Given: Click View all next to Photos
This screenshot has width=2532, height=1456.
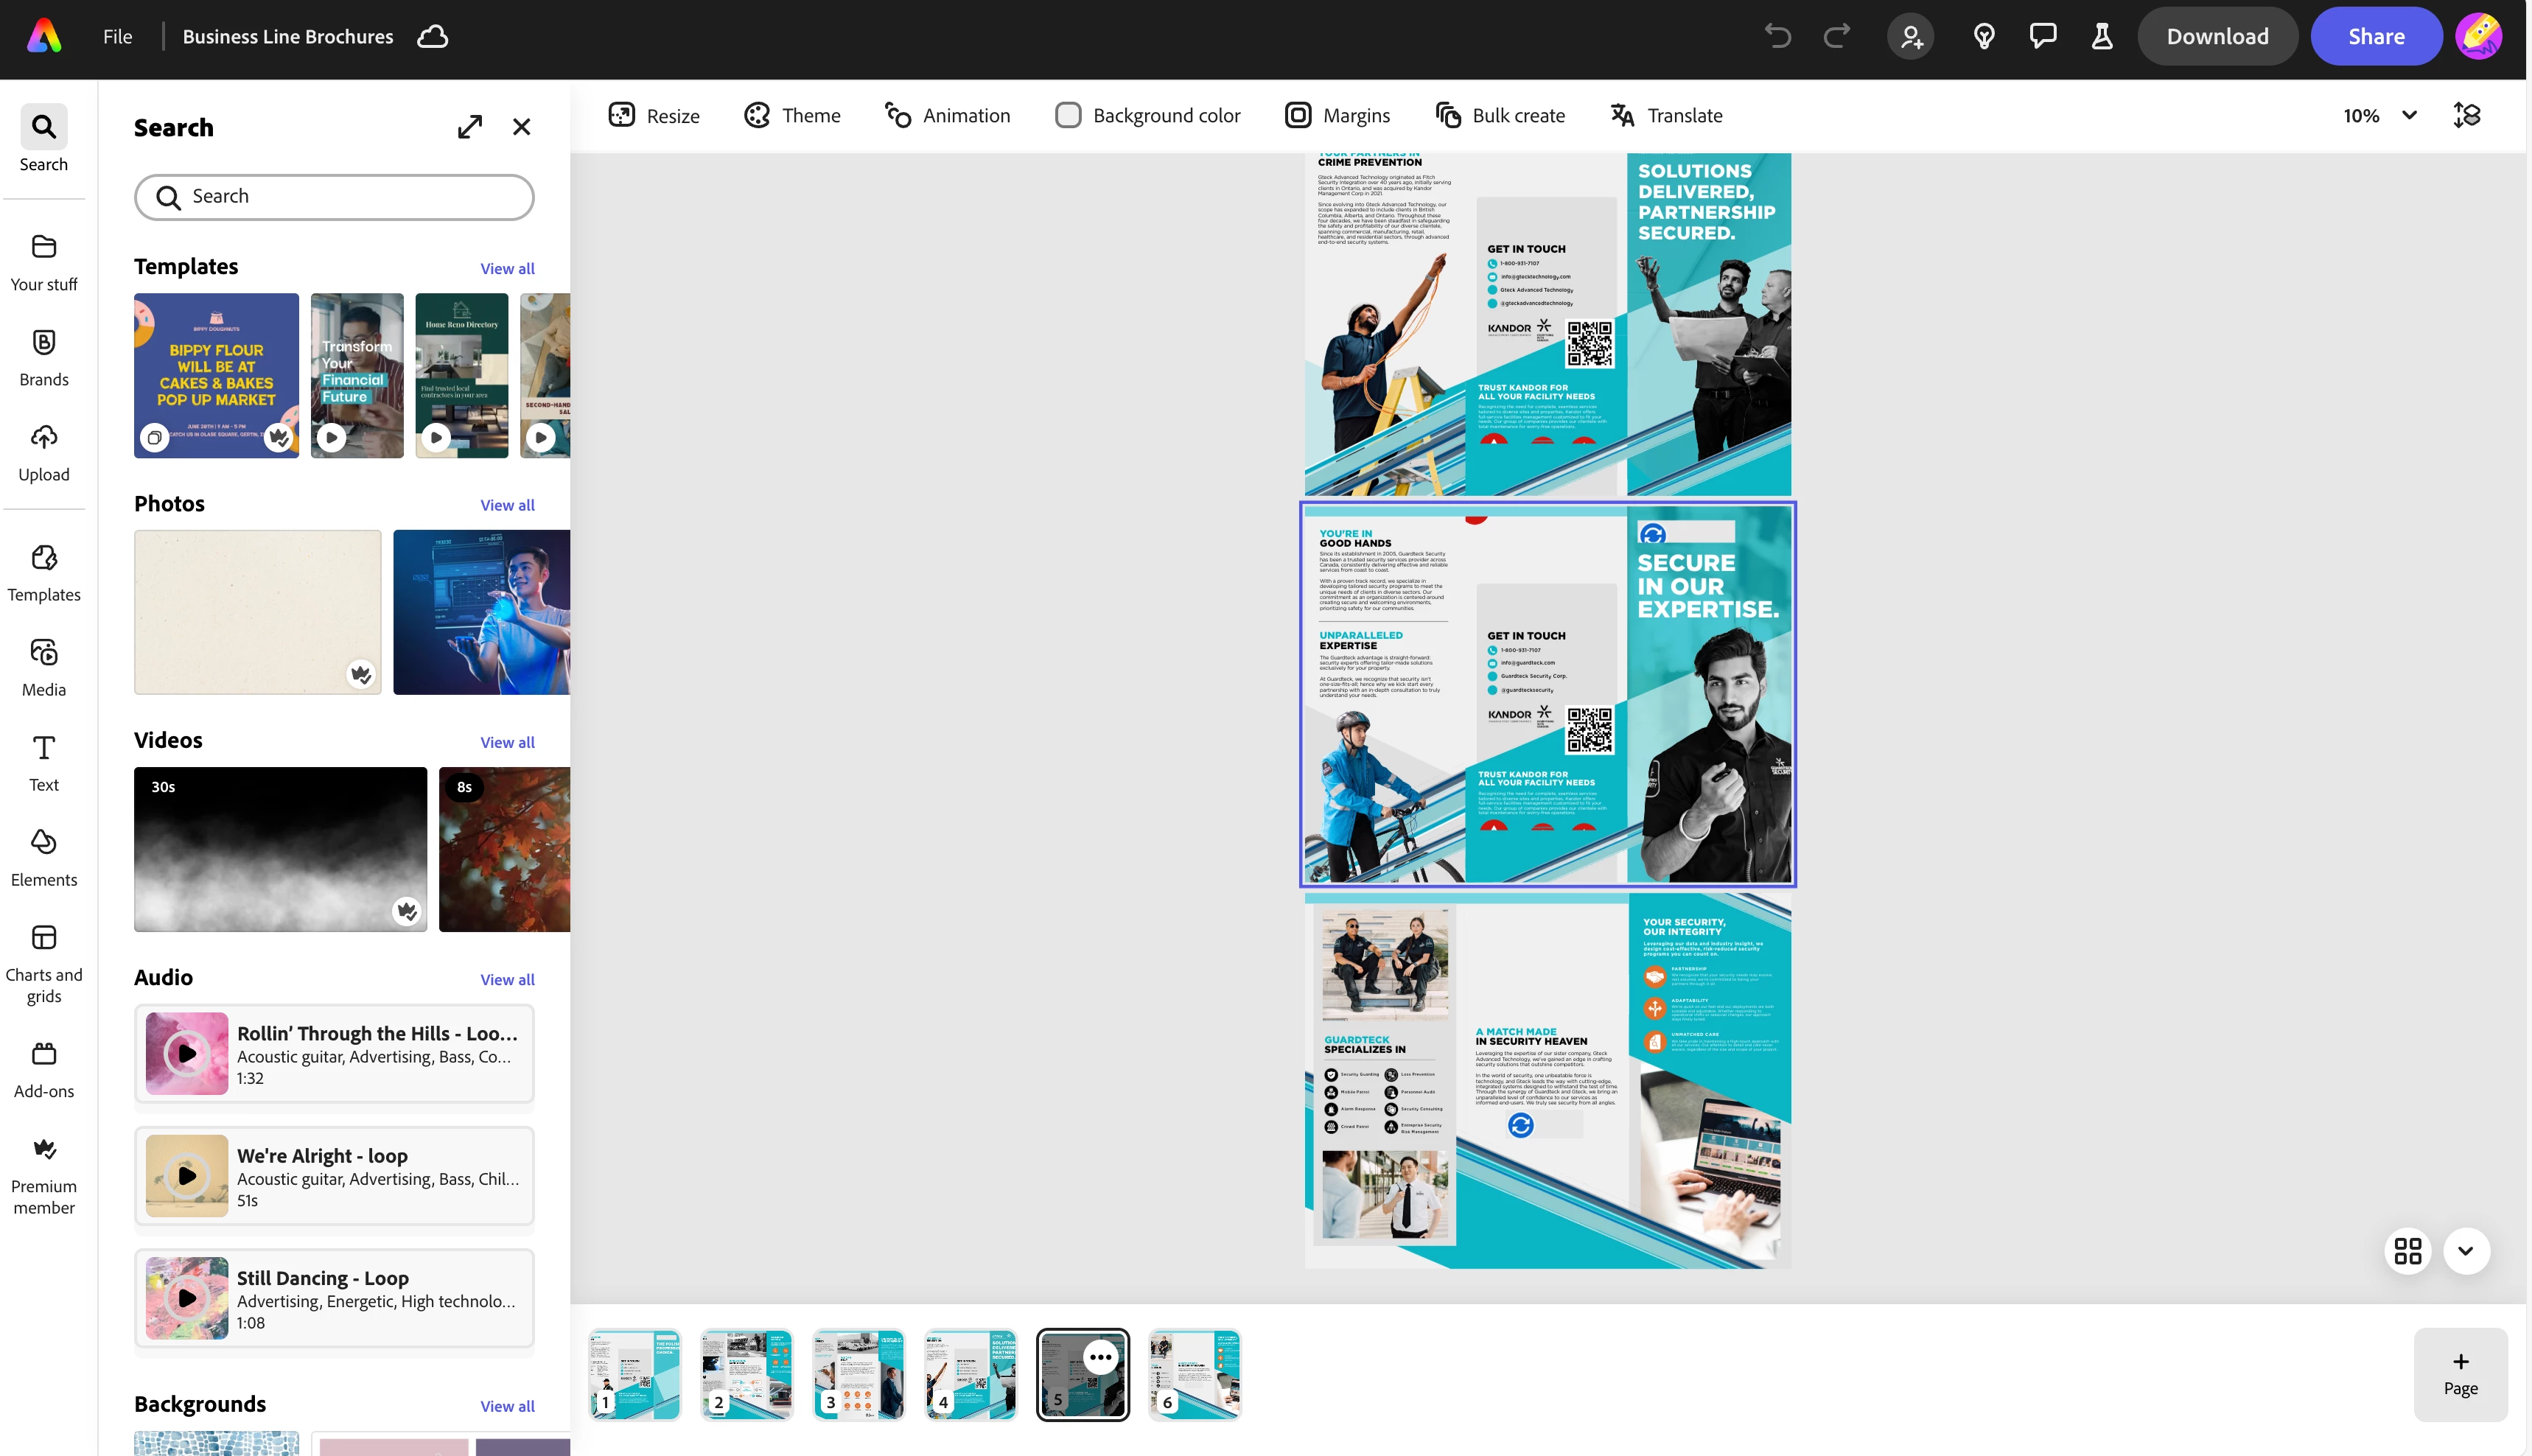Looking at the screenshot, I should (506, 505).
